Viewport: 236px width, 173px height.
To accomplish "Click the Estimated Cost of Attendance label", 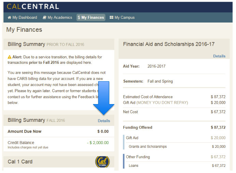I will pyautogui.click(x=148, y=97).
